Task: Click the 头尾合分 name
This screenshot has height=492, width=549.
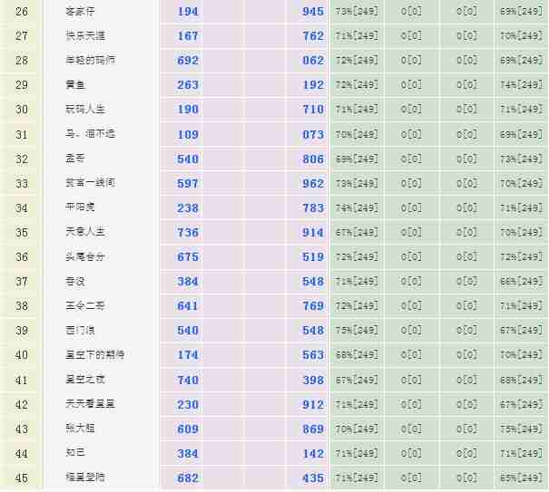Action: [88, 257]
